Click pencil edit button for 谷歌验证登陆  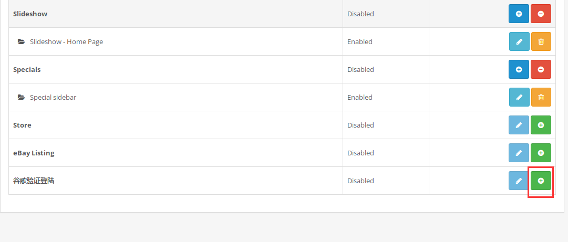(519, 181)
